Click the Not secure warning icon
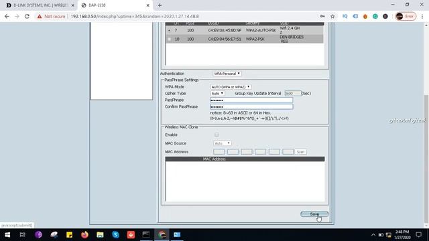Screen dimensions: 429x241 40,16
